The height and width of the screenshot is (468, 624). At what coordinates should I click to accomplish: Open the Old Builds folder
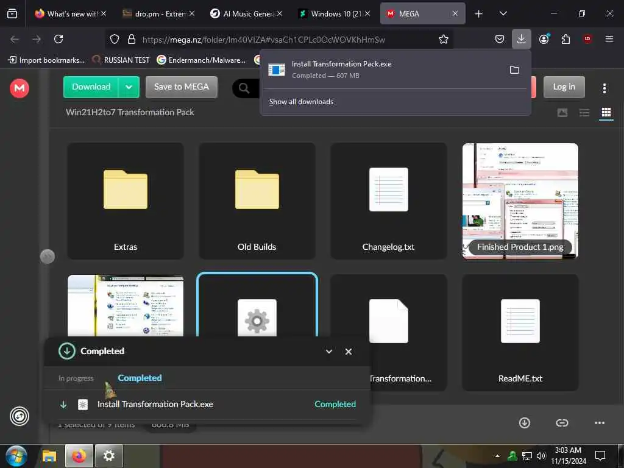[x=257, y=201]
